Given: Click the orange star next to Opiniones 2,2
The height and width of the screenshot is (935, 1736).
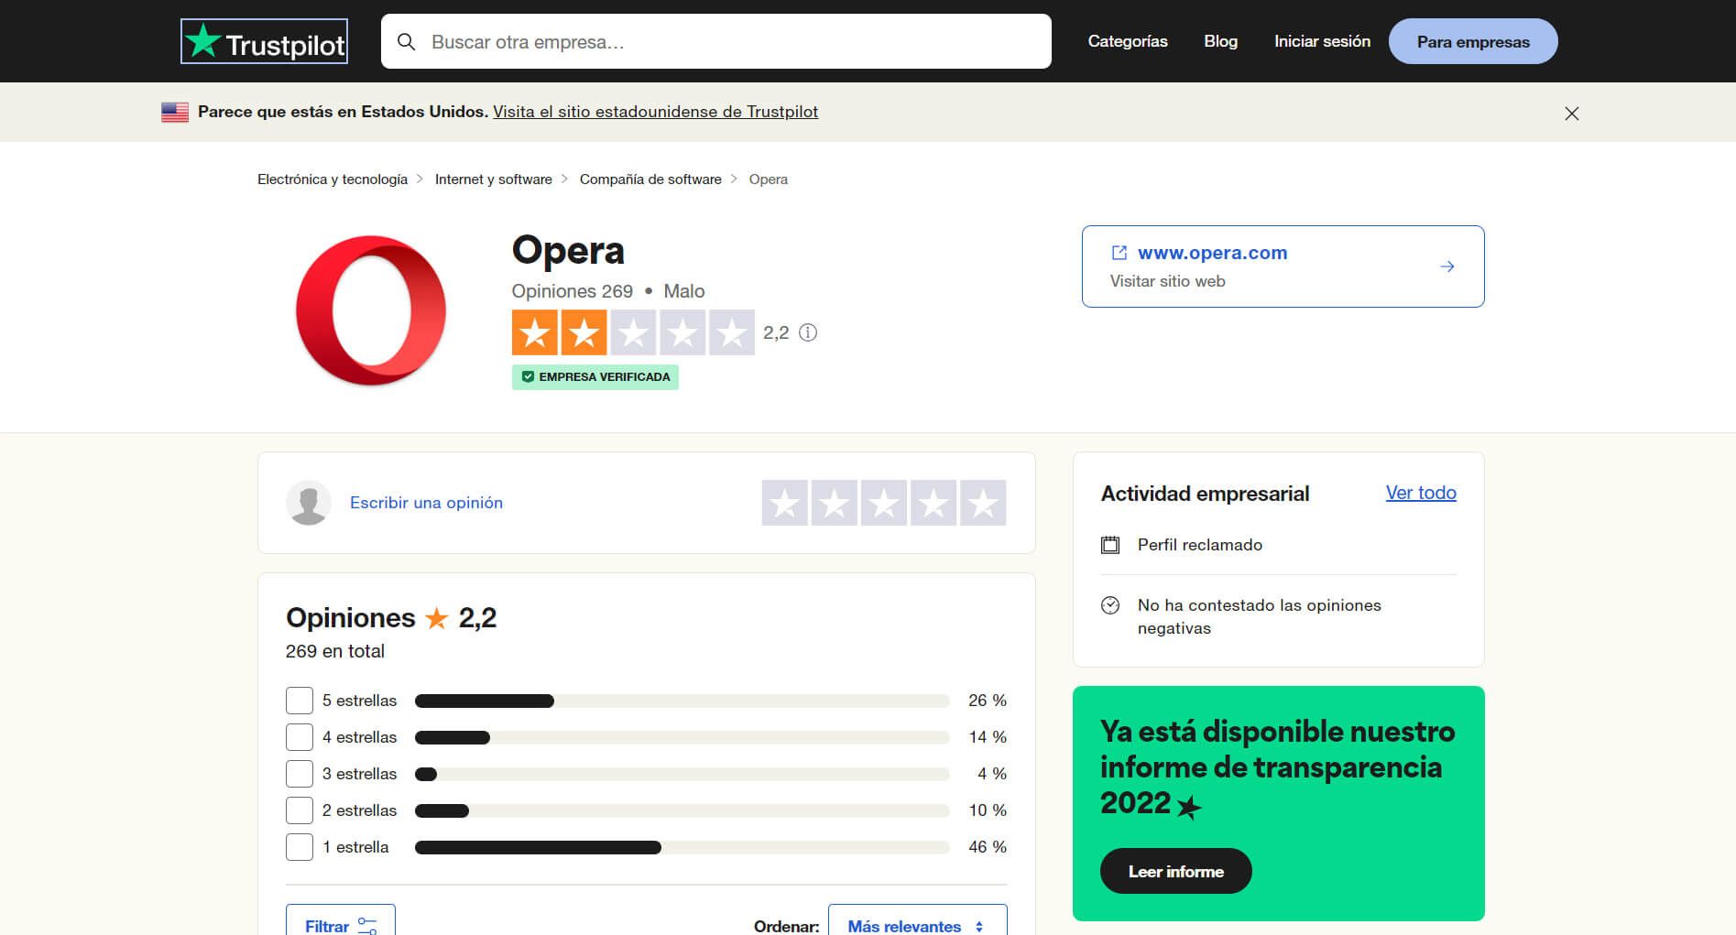Looking at the screenshot, I should [x=437, y=619].
